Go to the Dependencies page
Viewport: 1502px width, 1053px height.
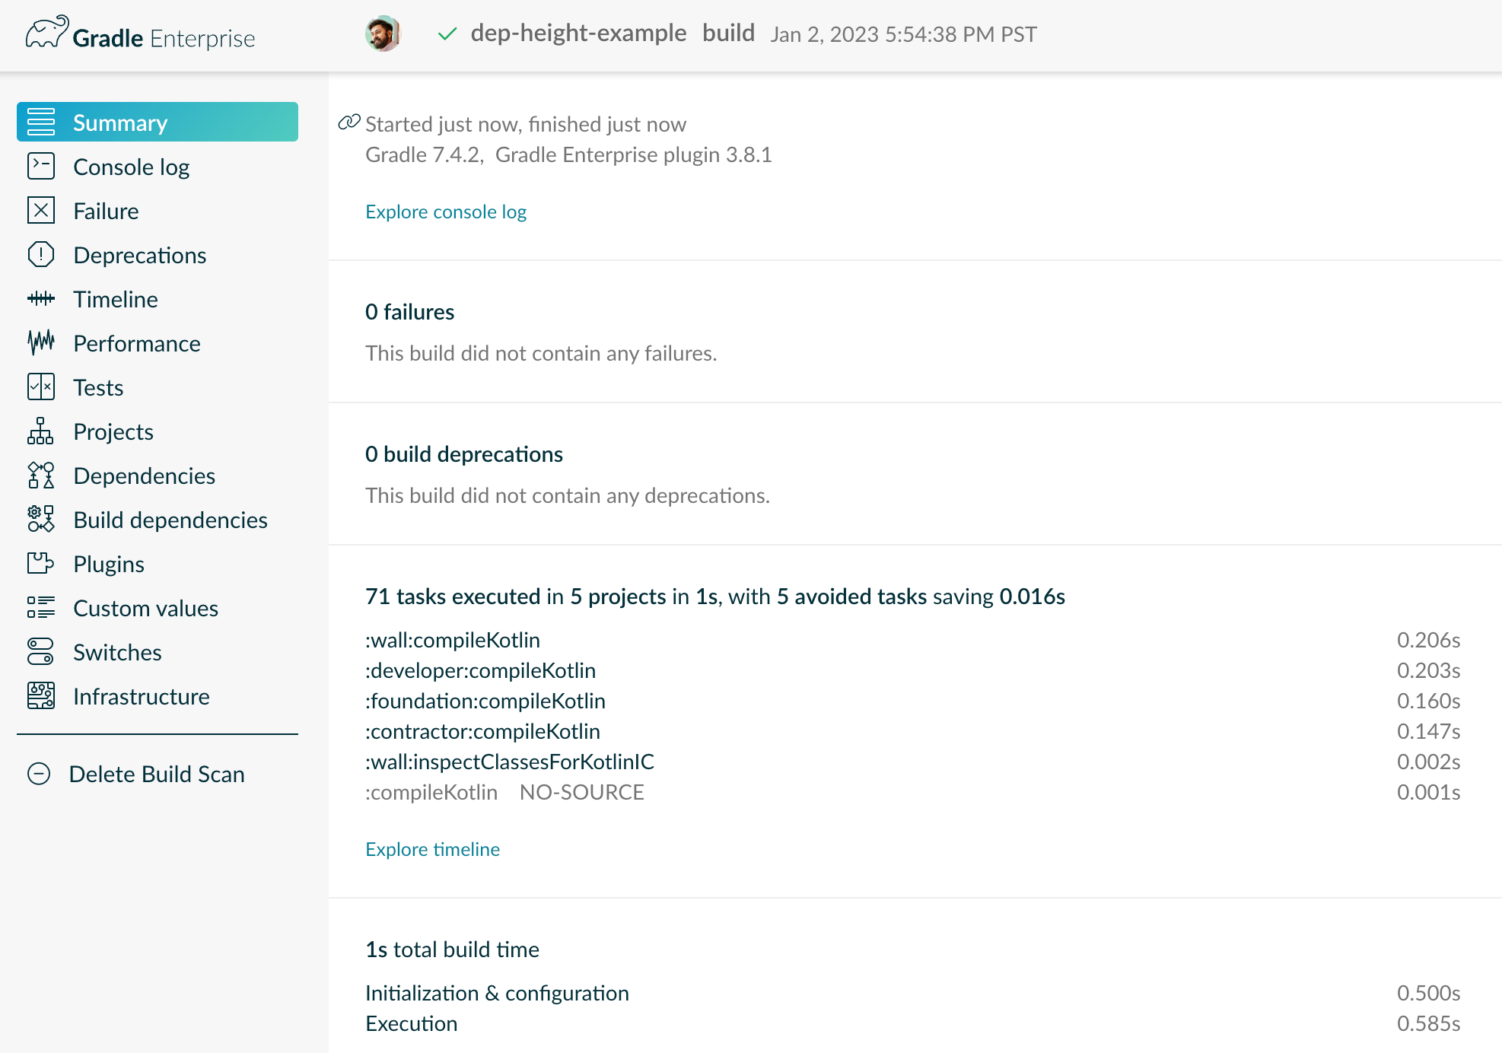[144, 476]
